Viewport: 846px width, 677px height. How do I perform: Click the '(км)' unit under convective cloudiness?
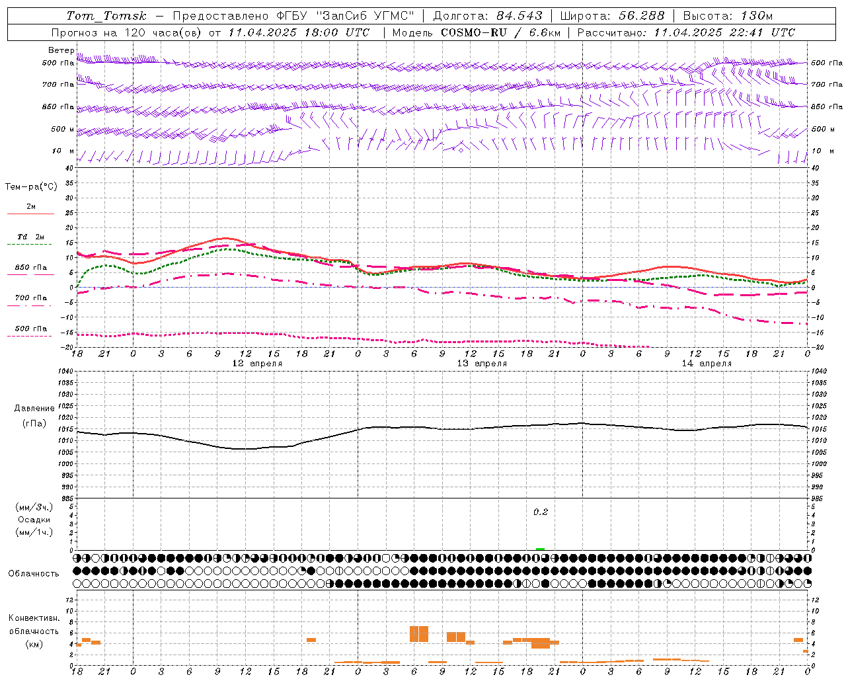[34, 644]
